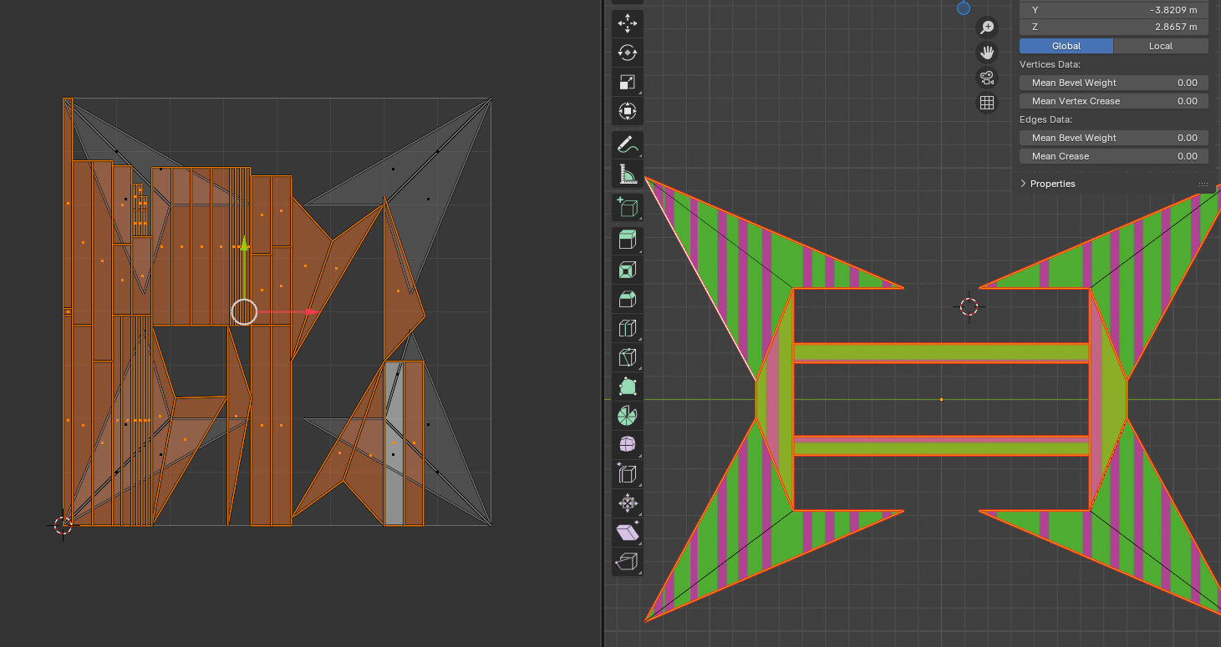Click the pan view hand icon
Image resolution: width=1221 pixels, height=647 pixels.
tap(987, 53)
